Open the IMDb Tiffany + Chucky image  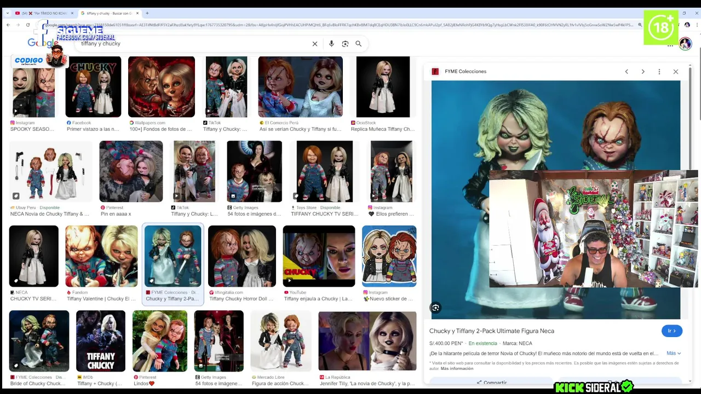pyautogui.click(x=101, y=341)
